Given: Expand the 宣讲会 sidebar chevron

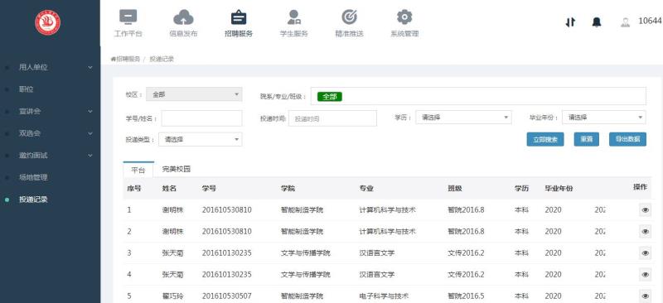Looking at the screenshot, I should coord(90,111).
